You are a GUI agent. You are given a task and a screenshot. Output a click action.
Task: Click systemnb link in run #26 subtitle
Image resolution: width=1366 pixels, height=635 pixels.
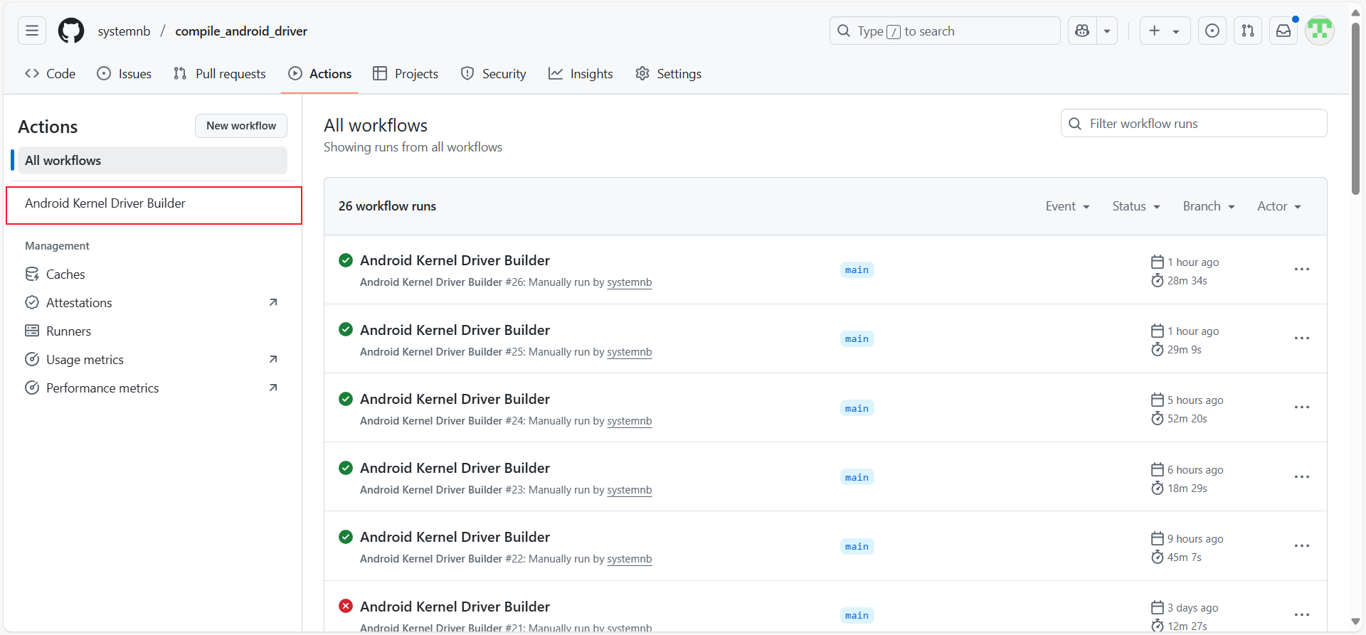(x=630, y=282)
